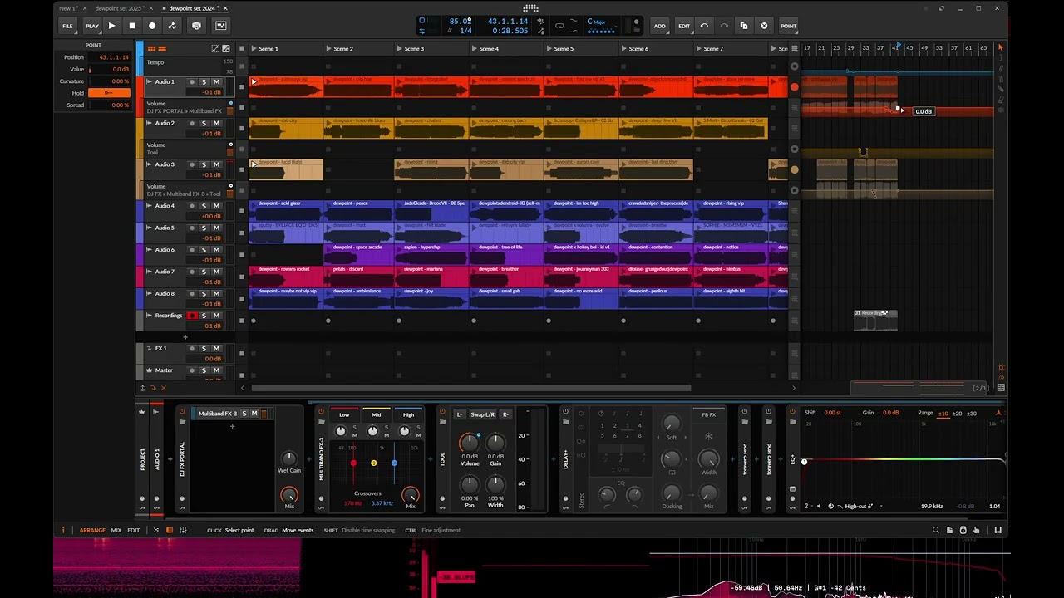This screenshot has height=598, width=1064.
Task: Toggle automation write mode in the transport
Action: 172,26
